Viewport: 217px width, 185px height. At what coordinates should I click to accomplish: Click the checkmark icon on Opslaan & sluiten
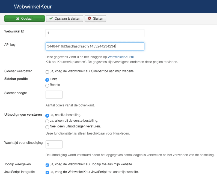coord(51,19)
